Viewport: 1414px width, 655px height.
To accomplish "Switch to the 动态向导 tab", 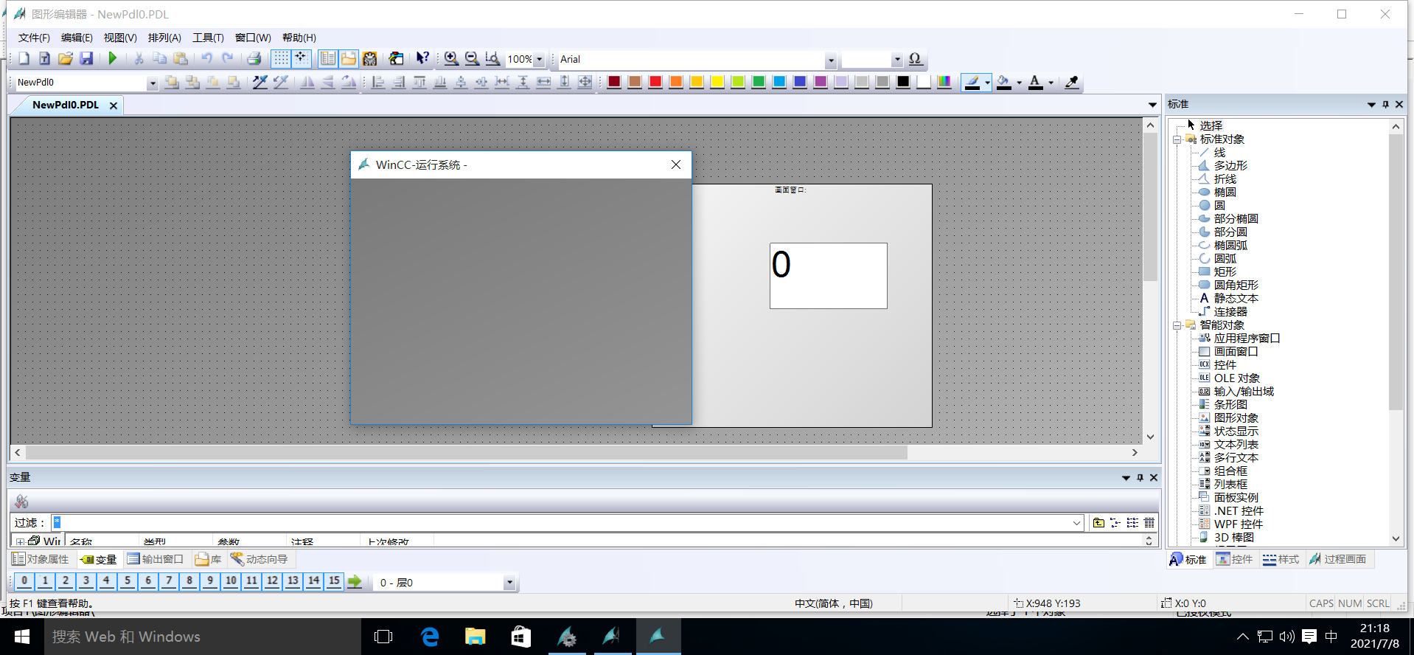I will (x=259, y=559).
